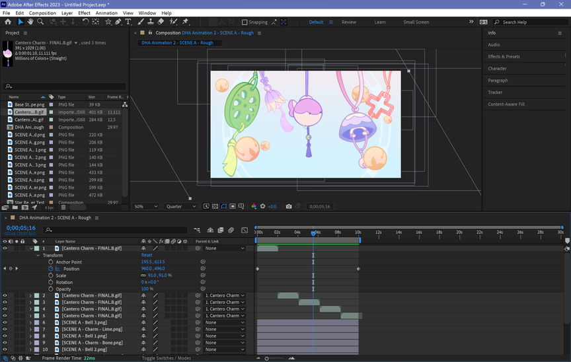This screenshot has width=571, height=362.
Task: Click the current time indicator marker
Action: point(313,233)
